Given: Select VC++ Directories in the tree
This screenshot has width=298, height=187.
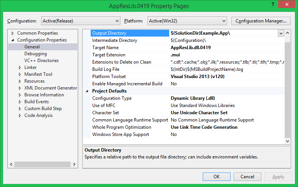Looking at the screenshot, I should (41, 61).
